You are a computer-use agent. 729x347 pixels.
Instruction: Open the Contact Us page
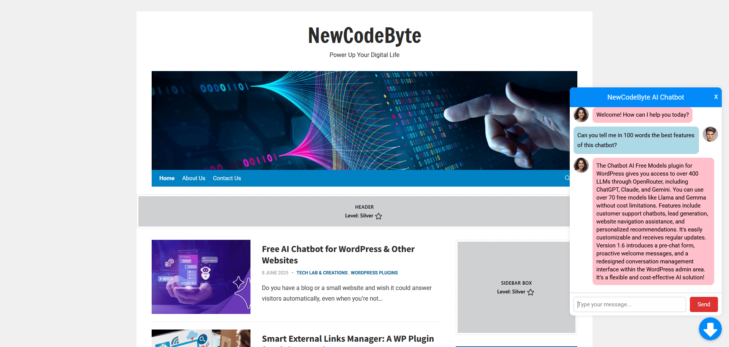point(227,178)
